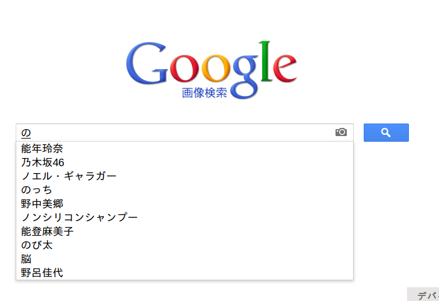Click the partially visible デバ button
The image size is (439, 301).
(x=423, y=294)
